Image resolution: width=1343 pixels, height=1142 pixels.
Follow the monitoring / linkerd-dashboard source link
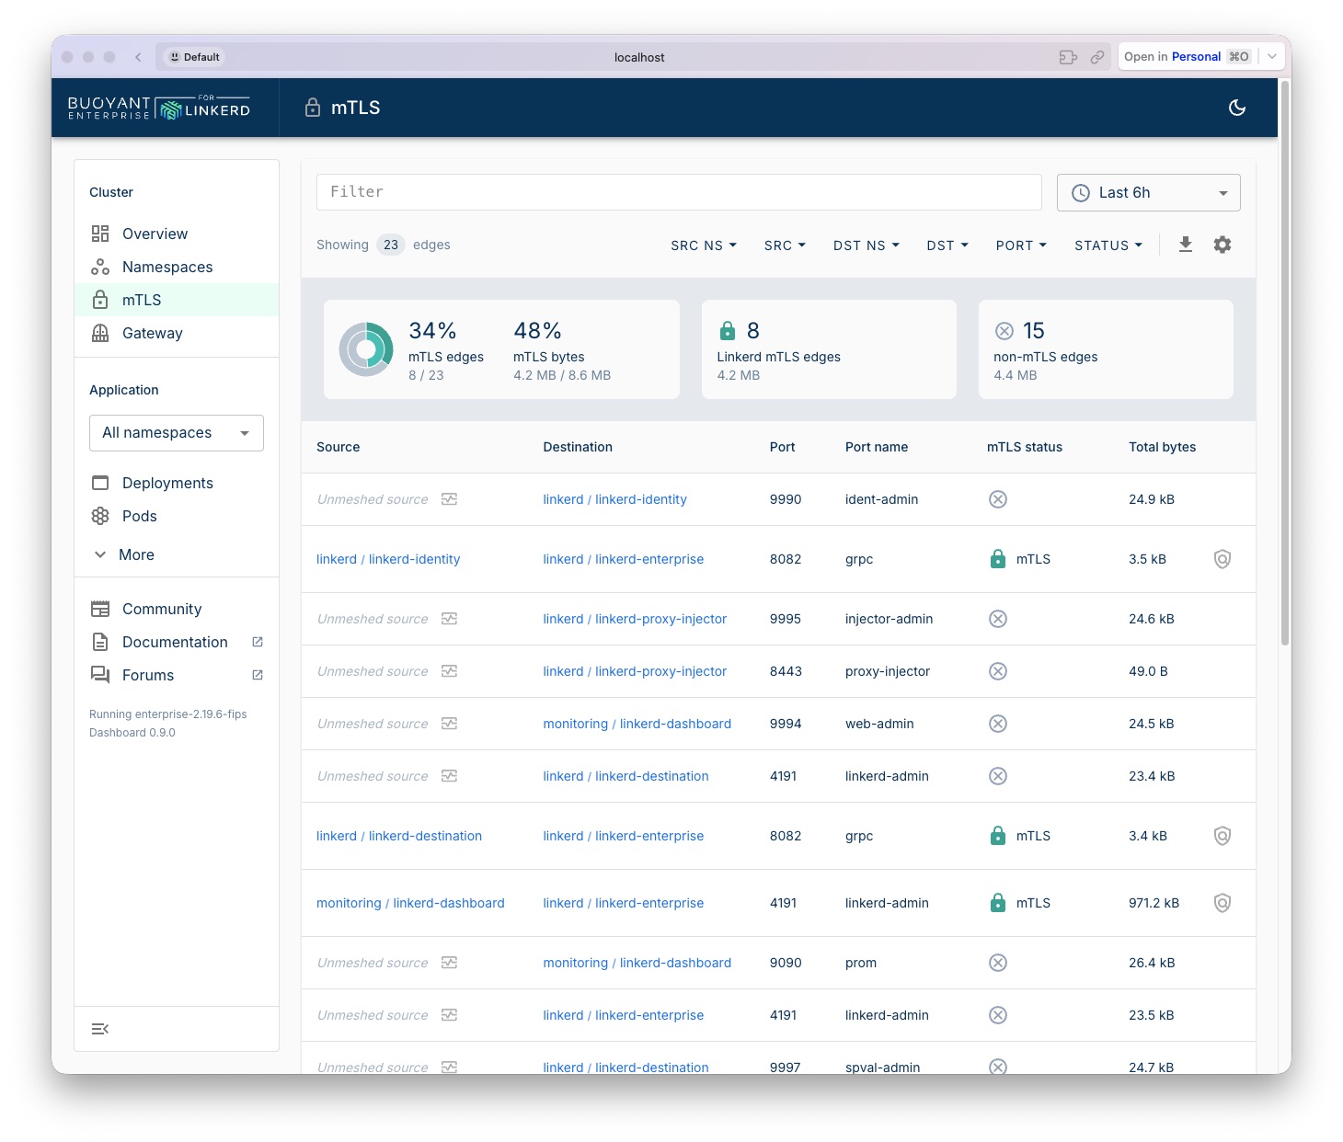point(410,903)
